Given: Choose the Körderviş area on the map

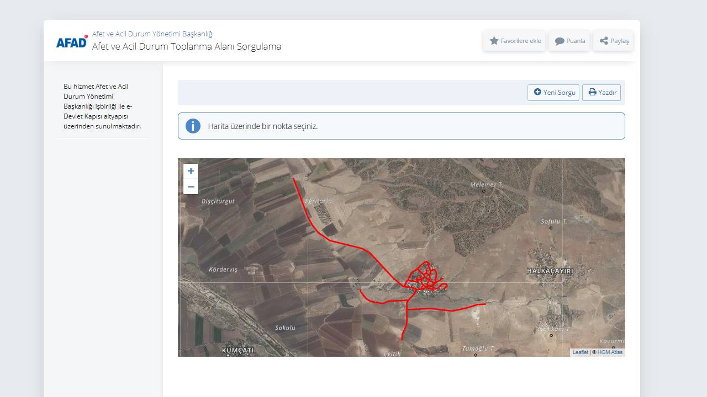Looking at the screenshot, I should point(223,270).
